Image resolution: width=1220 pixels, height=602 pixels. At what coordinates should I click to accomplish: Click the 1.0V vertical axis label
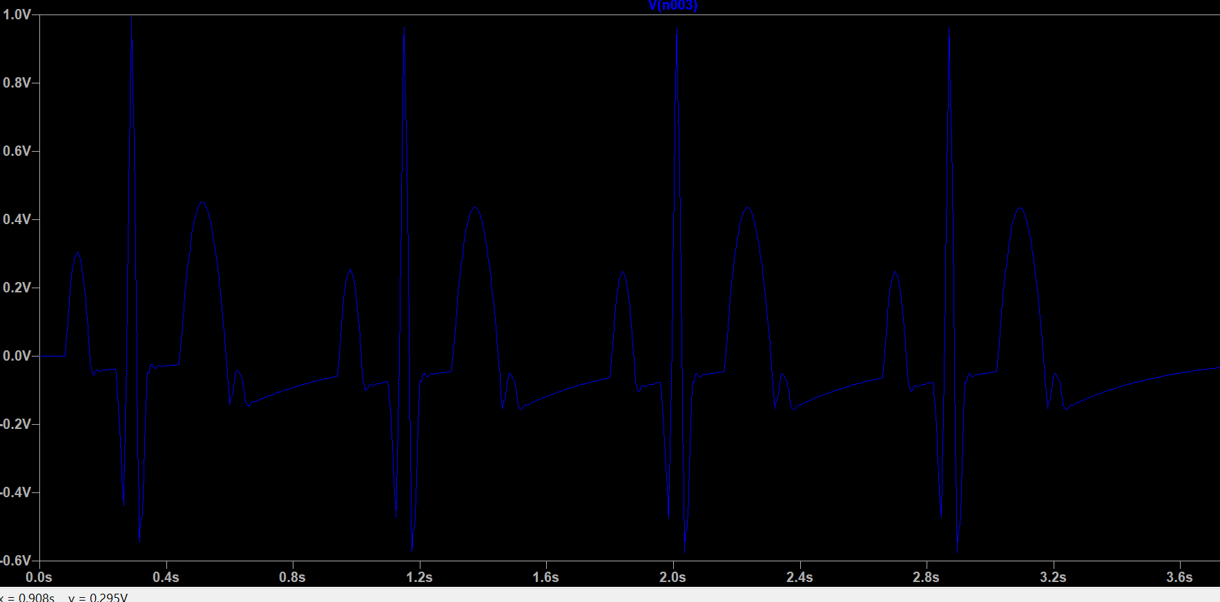pyautogui.click(x=17, y=14)
